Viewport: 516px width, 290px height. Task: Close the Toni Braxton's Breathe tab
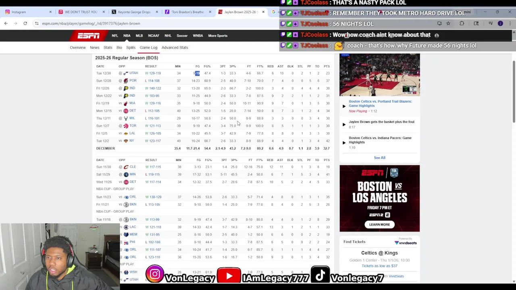(210, 12)
